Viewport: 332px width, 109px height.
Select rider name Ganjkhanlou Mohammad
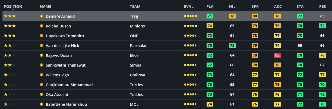69,85
